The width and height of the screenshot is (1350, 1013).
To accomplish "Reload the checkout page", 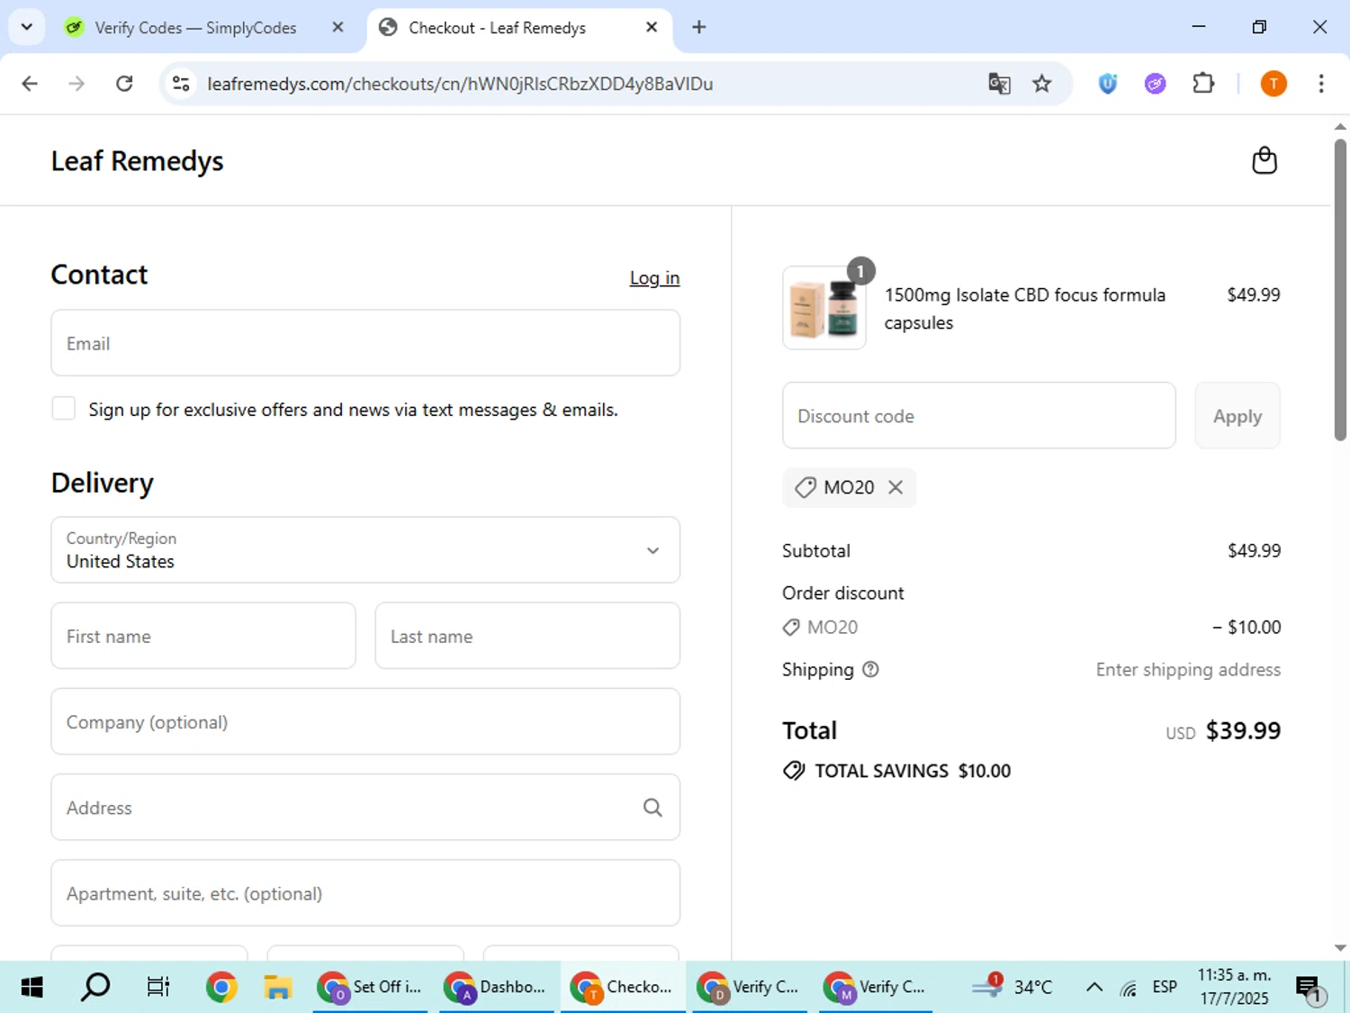I will pos(124,84).
